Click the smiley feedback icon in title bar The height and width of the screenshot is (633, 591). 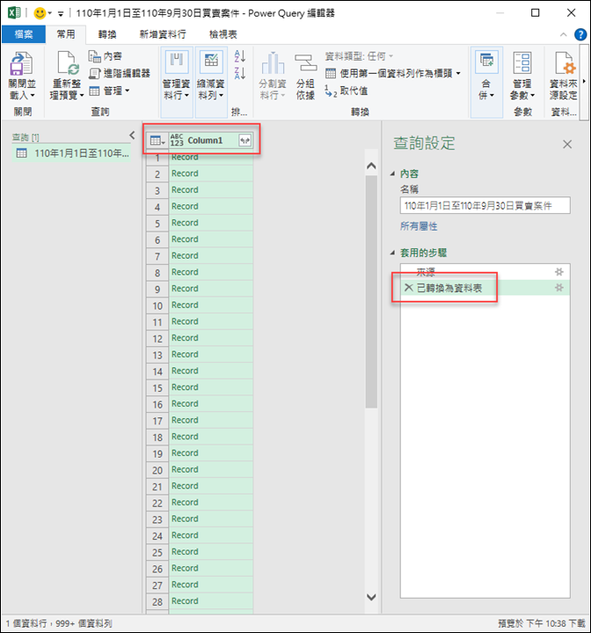[40, 13]
